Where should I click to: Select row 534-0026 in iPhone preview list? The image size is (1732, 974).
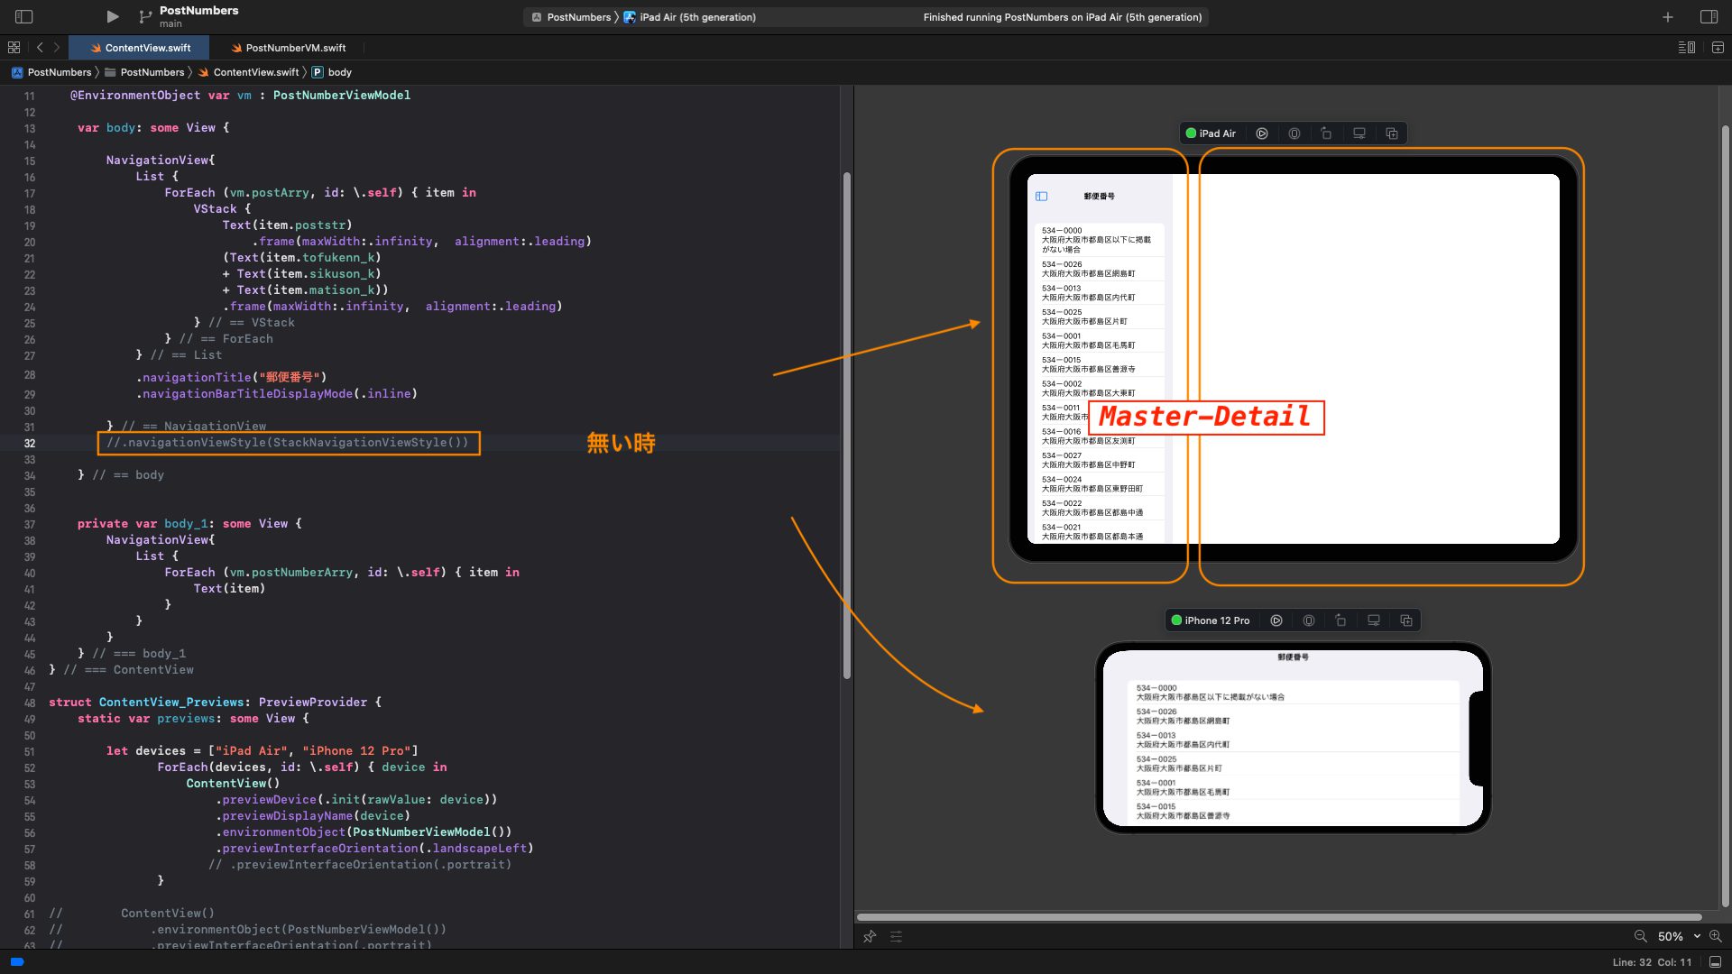(1293, 716)
